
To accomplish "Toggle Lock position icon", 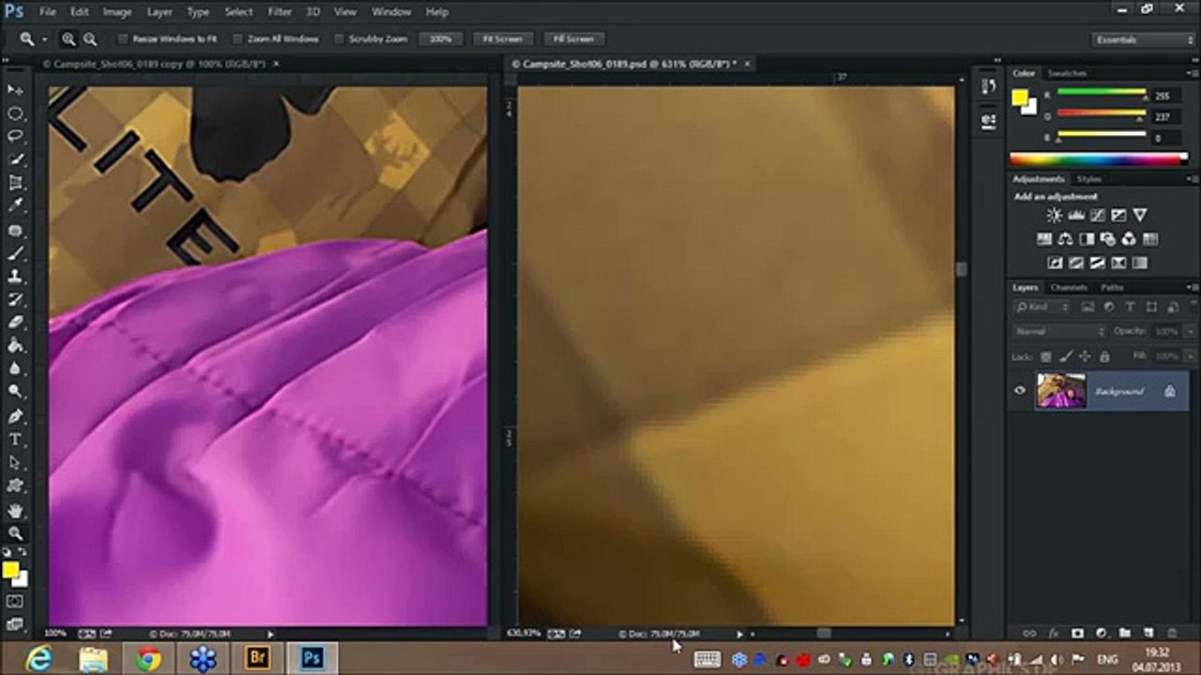I will [1085, 356].
